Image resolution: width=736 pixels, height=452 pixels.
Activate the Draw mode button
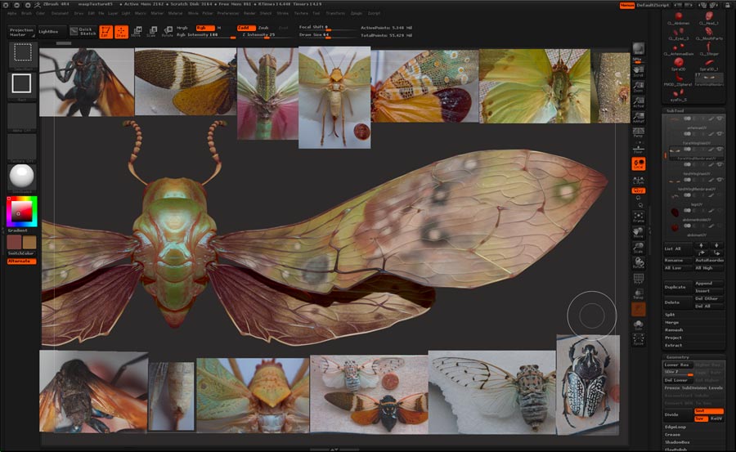tap(121, 32)
